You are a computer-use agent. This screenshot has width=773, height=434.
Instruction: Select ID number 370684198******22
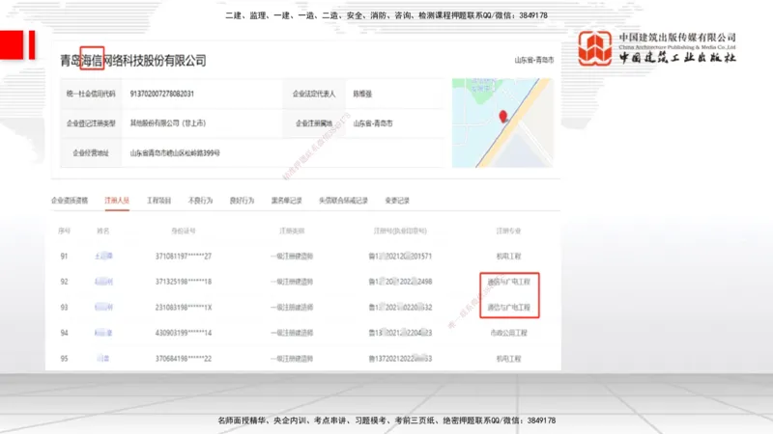pyautogui.click(x=184, y=358)
